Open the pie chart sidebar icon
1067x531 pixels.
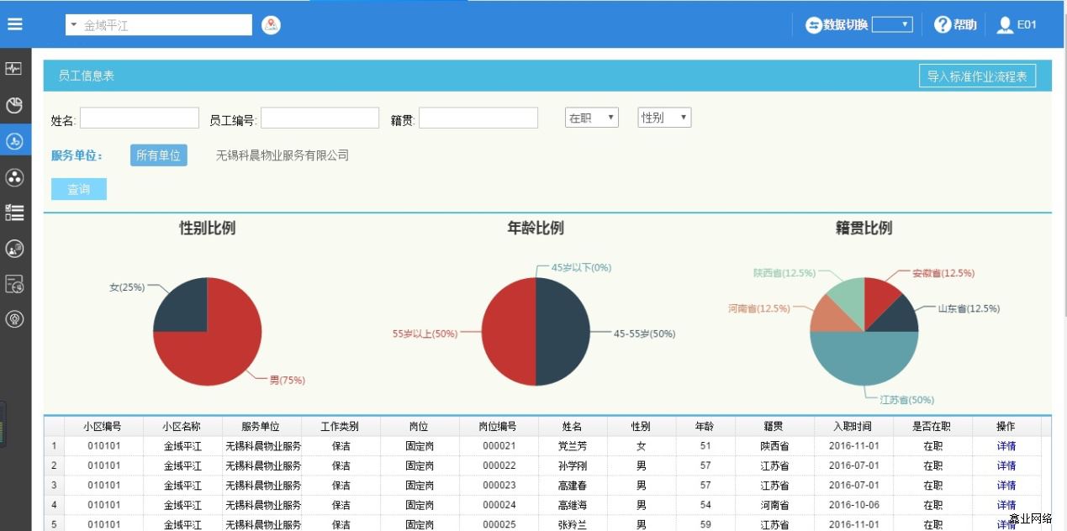coord(14,105)
